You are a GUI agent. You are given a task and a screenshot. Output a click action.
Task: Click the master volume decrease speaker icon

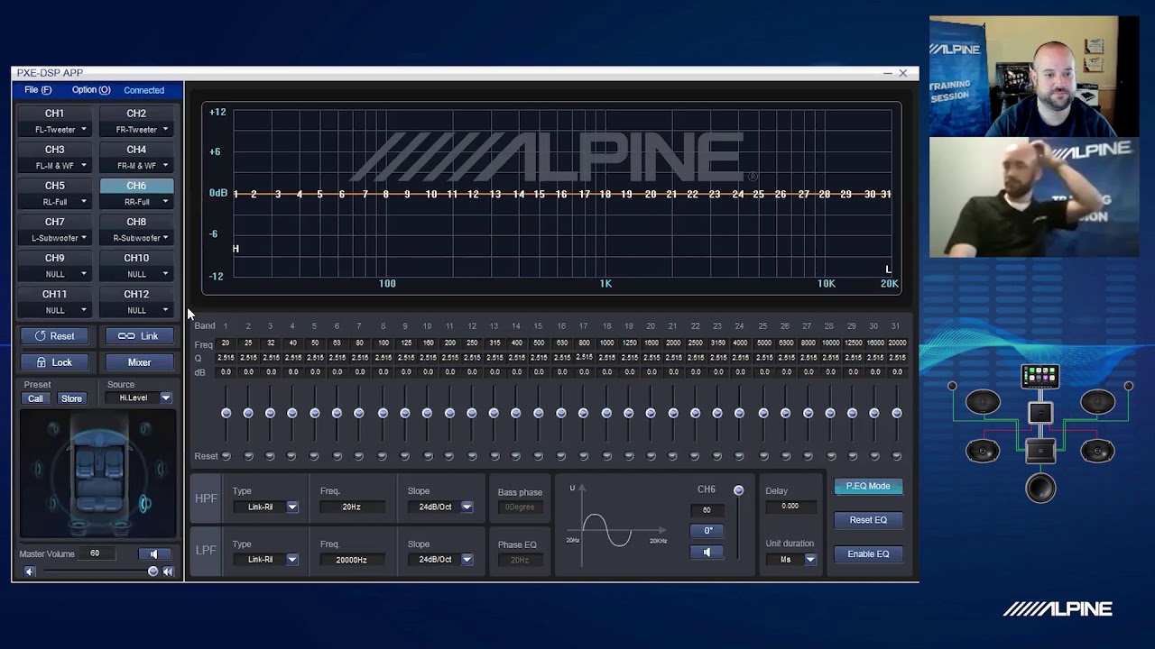coord(29,571)
